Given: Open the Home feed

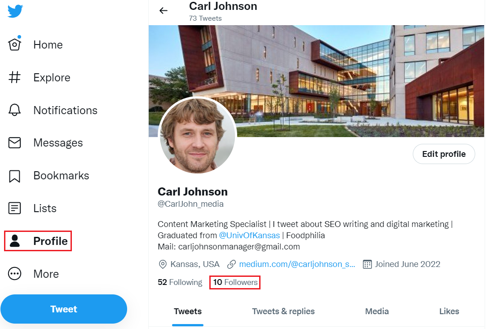Looking at the screenshot, I should click(x=48, y=44).
